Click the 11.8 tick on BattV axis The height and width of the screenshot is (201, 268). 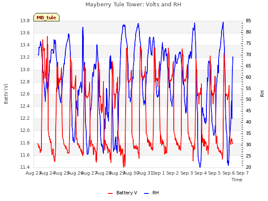tap(25, 143)
